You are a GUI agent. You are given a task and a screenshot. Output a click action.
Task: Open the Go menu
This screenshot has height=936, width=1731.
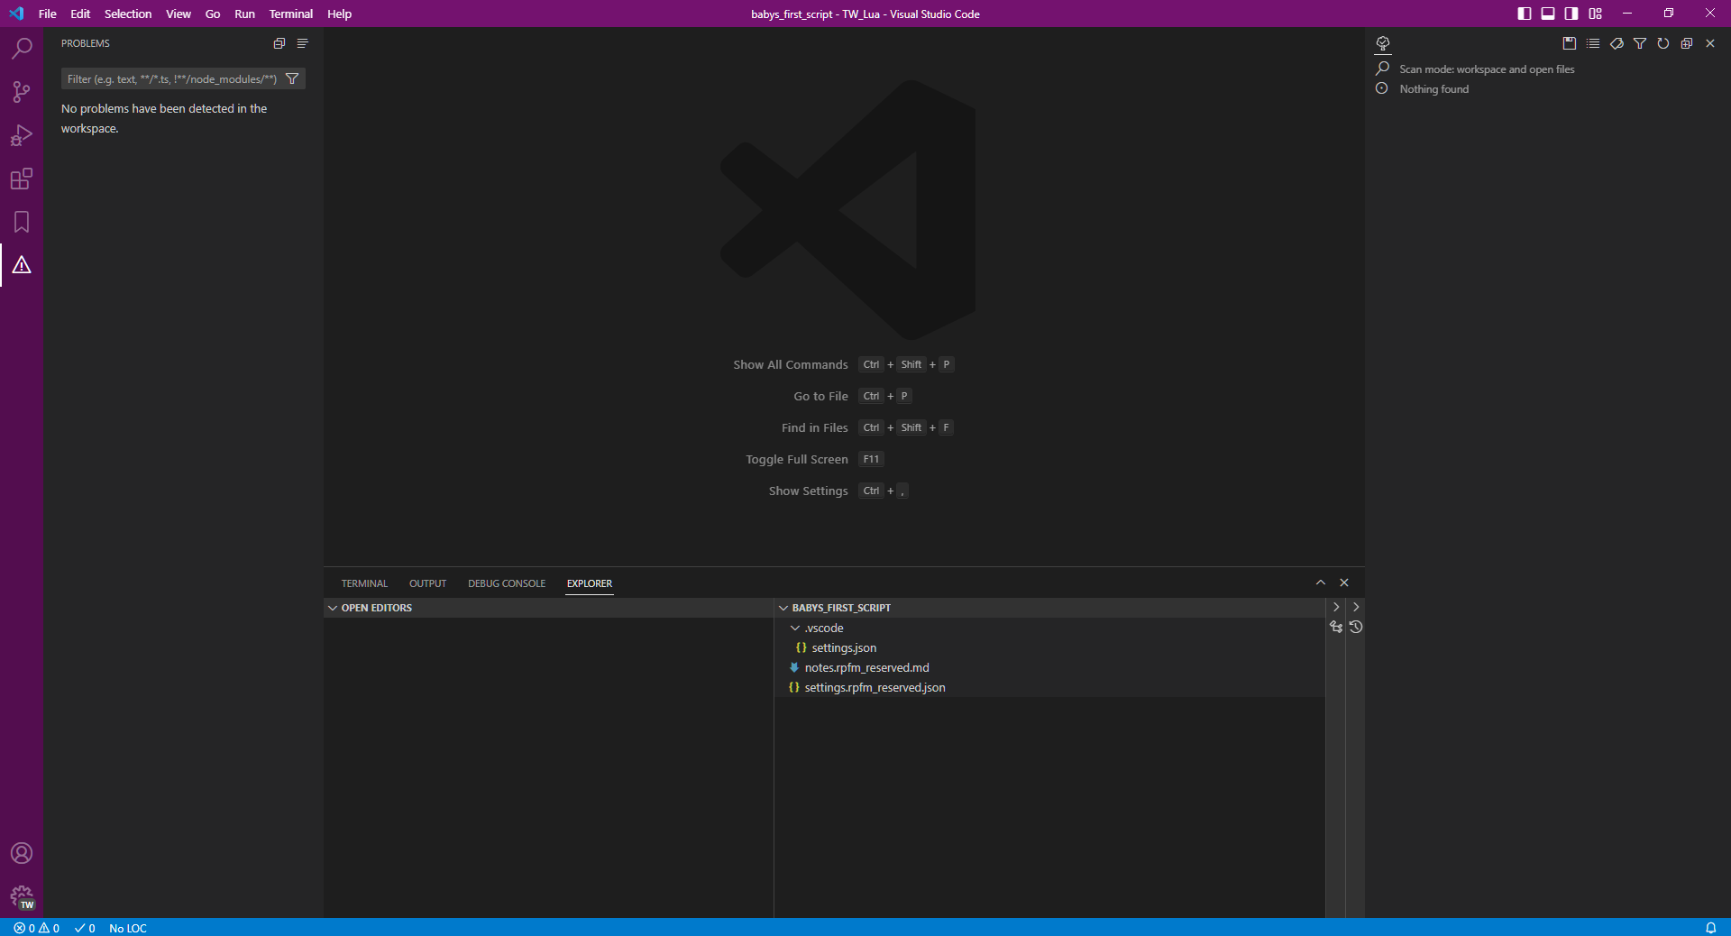click(x=213, y=14)
